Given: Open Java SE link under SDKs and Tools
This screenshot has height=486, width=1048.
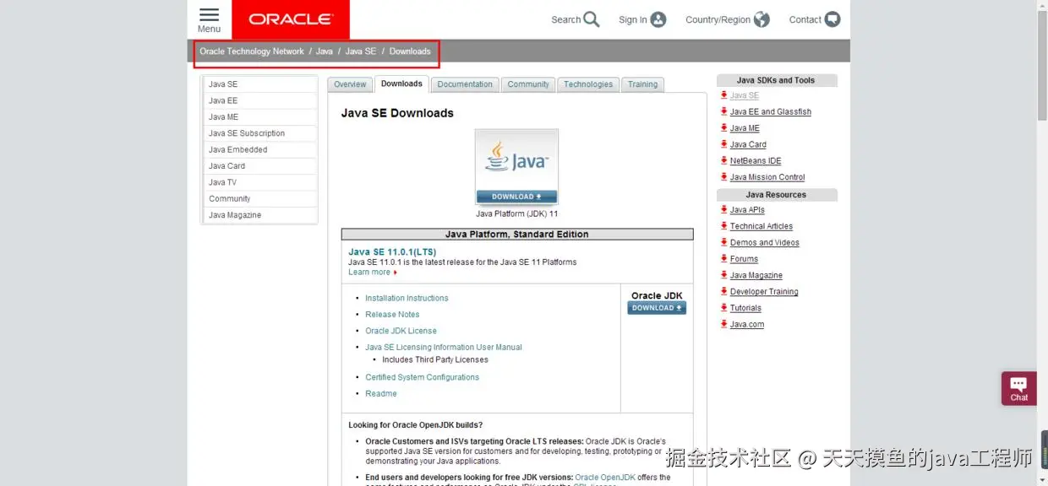Looking at the screenshot, I should (x=745, y=95).
